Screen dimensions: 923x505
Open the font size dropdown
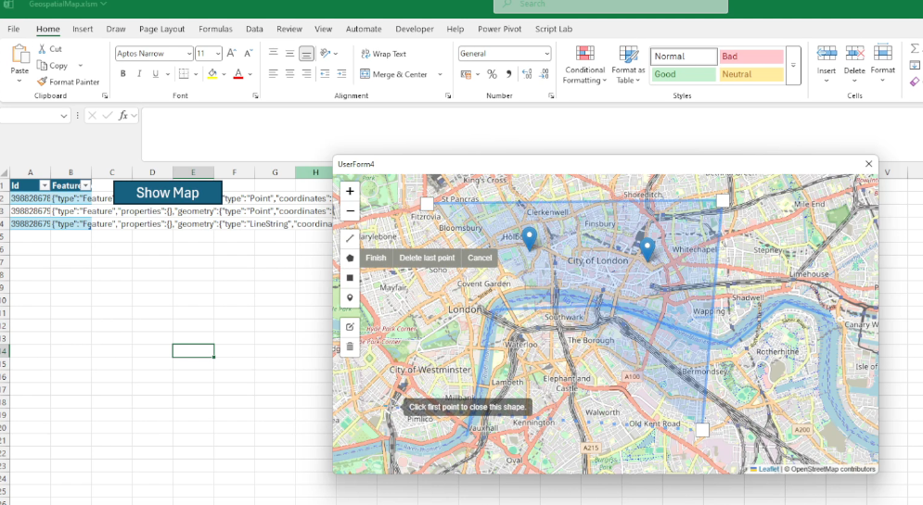pyautogui.click(x=218, y=54)
